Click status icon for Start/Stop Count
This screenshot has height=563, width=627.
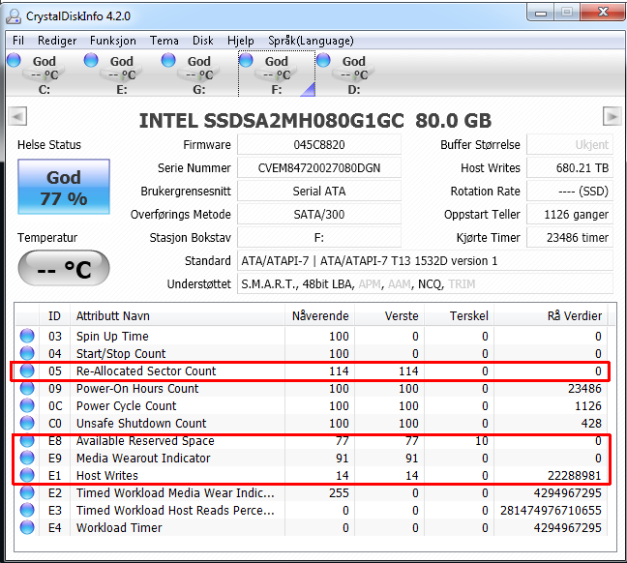pyautogui.click(x=27, y=353)
